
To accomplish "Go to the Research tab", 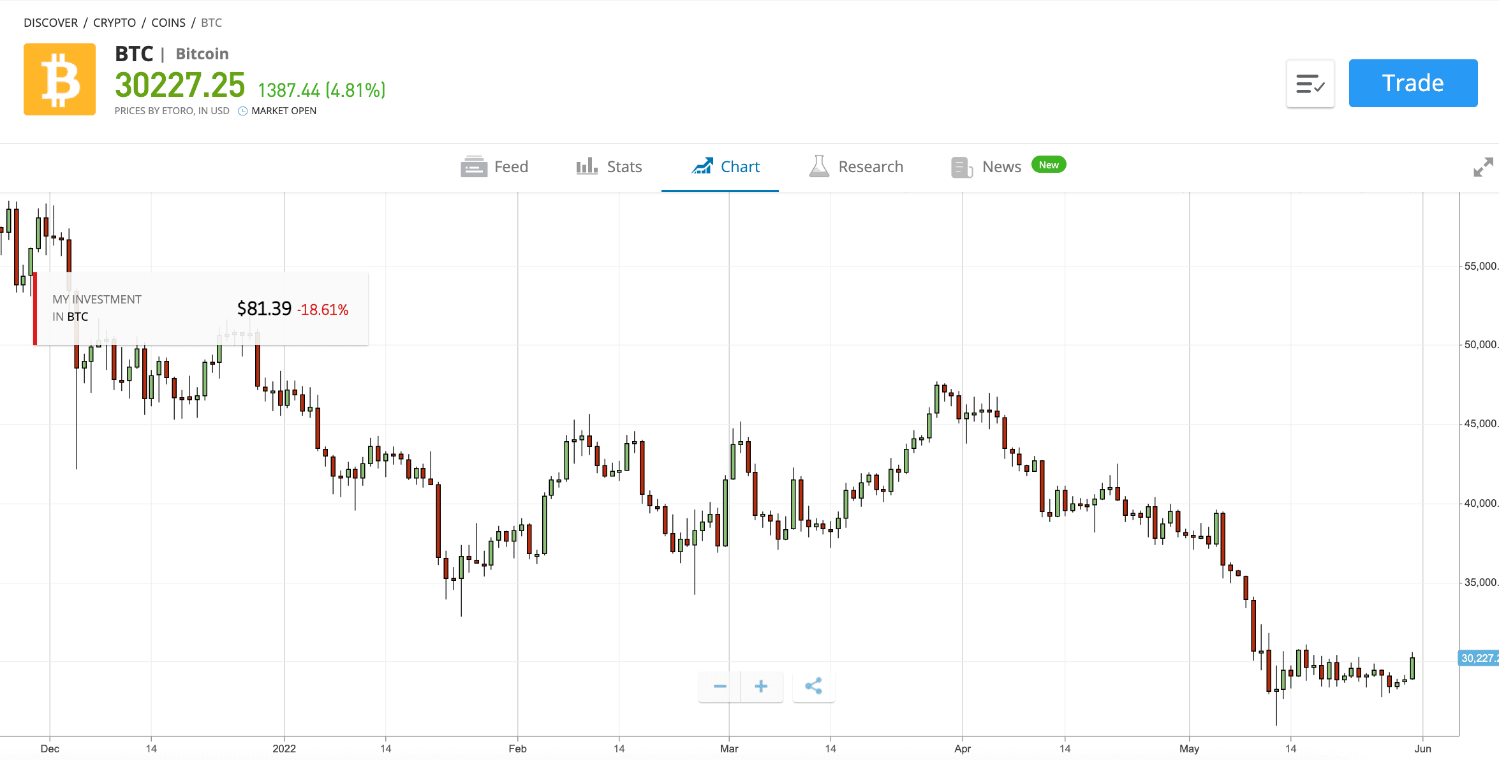I will tap(856, 167).
